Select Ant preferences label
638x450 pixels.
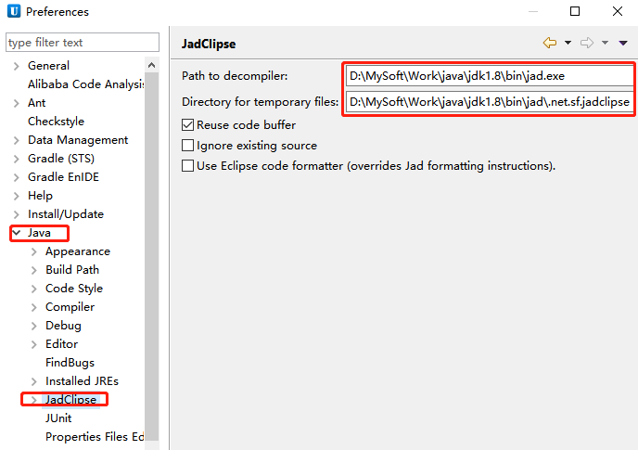point(36,103)
